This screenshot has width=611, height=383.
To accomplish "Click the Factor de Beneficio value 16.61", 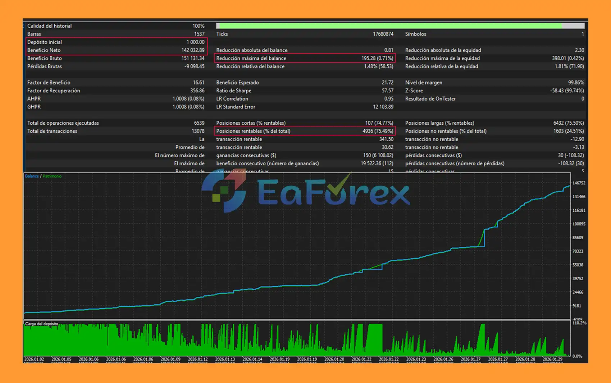I will 199,83.
